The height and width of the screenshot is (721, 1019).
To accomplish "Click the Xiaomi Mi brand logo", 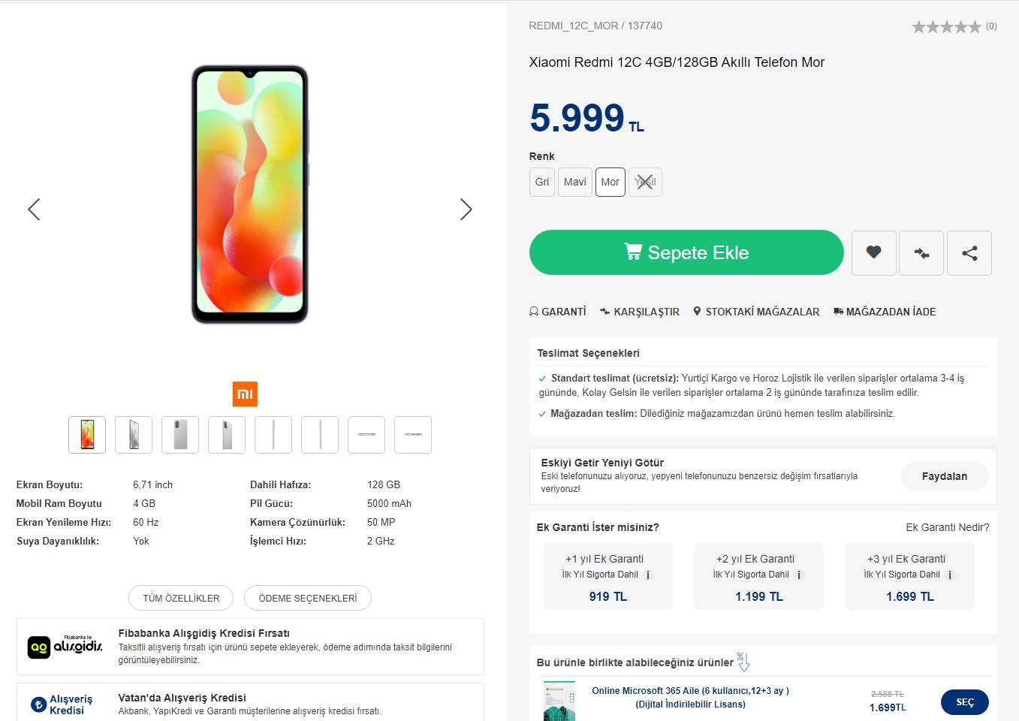I will coord(245,394).
